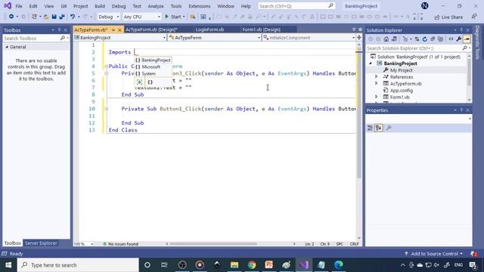Screen dimensions: 484x272
Task: Toggle auto-hide pin on the Solution Explorer panel
Action: (x=461, y=30)
